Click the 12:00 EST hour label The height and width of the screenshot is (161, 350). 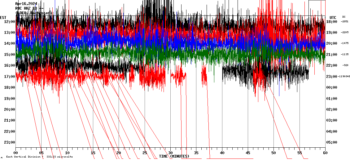(10, 21)
